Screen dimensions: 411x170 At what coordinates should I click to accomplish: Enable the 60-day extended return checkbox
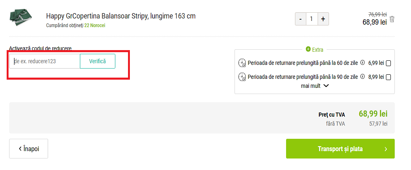pos(388,63)
